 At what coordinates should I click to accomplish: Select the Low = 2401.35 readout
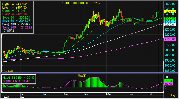click(x=14, y=7)
